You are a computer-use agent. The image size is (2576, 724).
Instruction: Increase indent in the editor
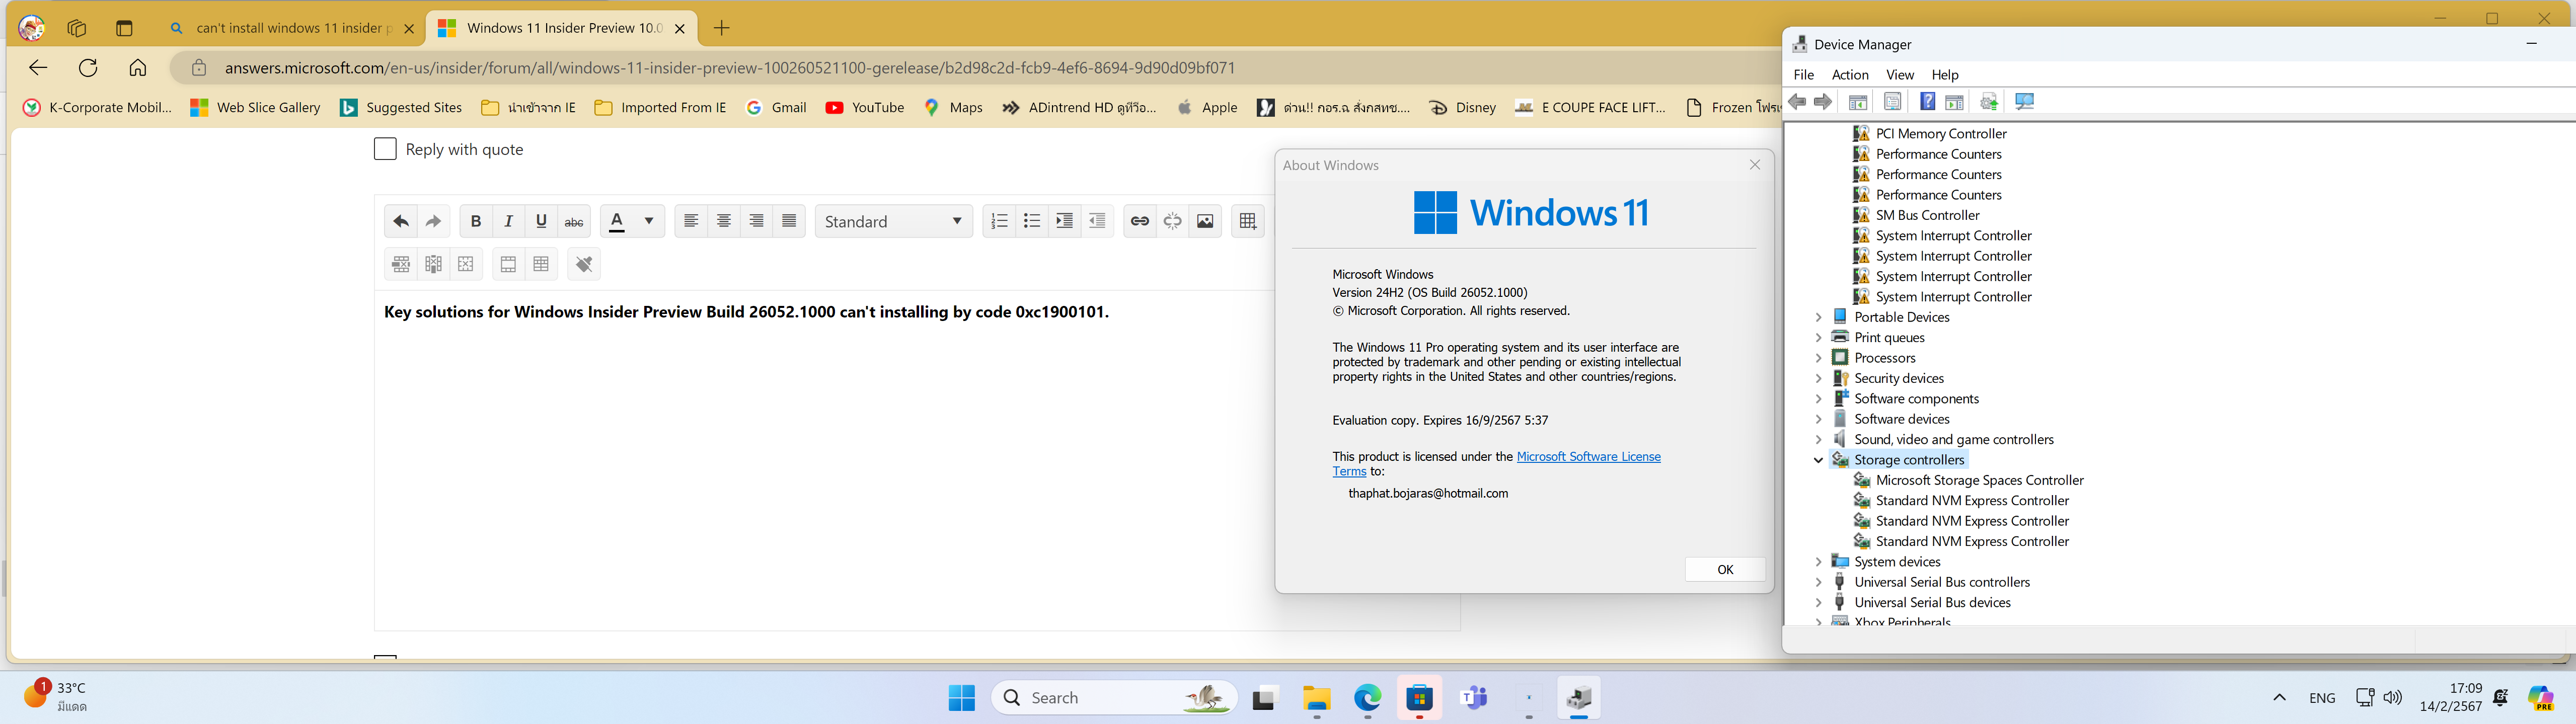[x=1065, y=221]
